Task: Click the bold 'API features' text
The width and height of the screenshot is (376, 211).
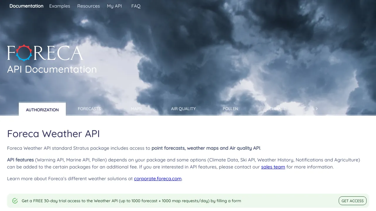Action: point(21,160)
